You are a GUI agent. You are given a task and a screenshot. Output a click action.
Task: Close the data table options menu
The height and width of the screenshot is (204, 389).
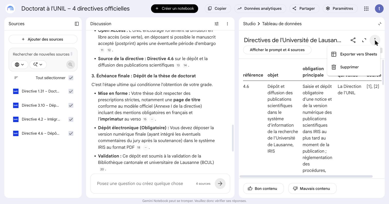375,40
